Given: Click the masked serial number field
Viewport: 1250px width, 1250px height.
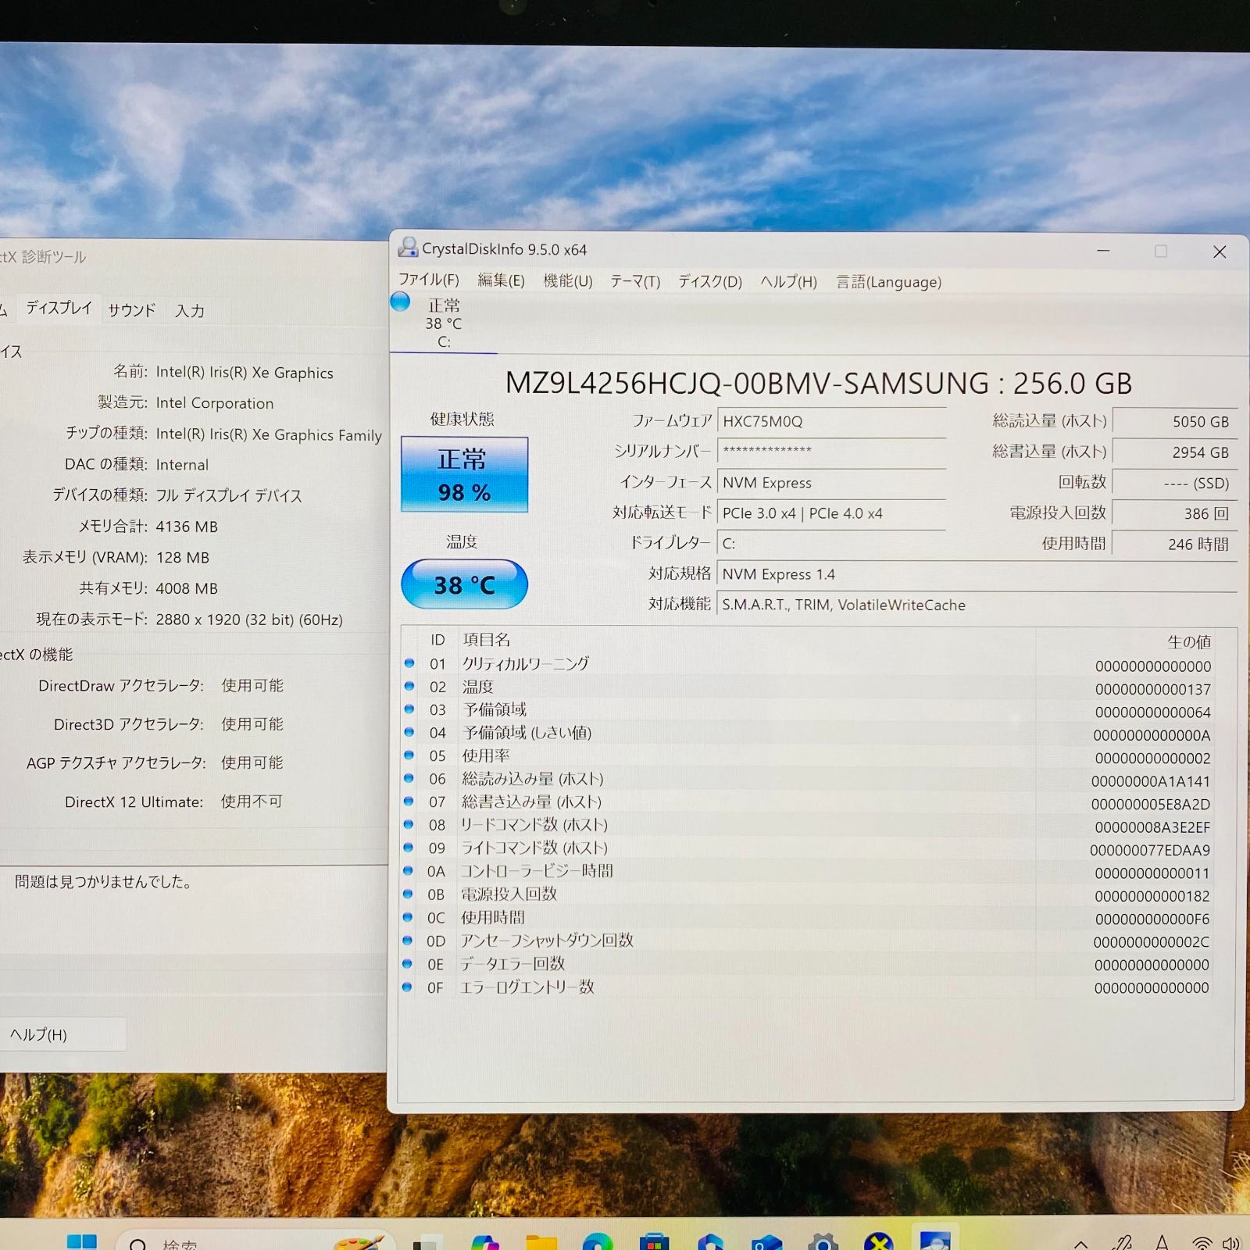Looking at the screenshot, I should click(x=831, y=452).
